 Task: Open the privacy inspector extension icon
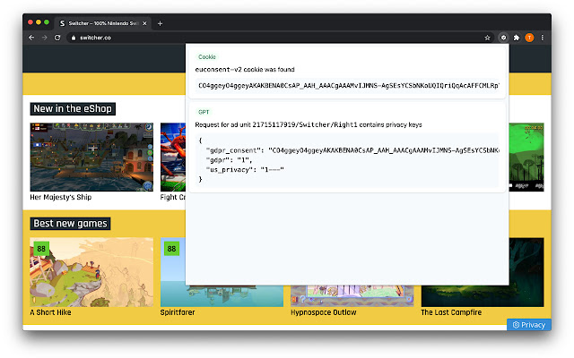pyautogui.click(x=503, y=38)
